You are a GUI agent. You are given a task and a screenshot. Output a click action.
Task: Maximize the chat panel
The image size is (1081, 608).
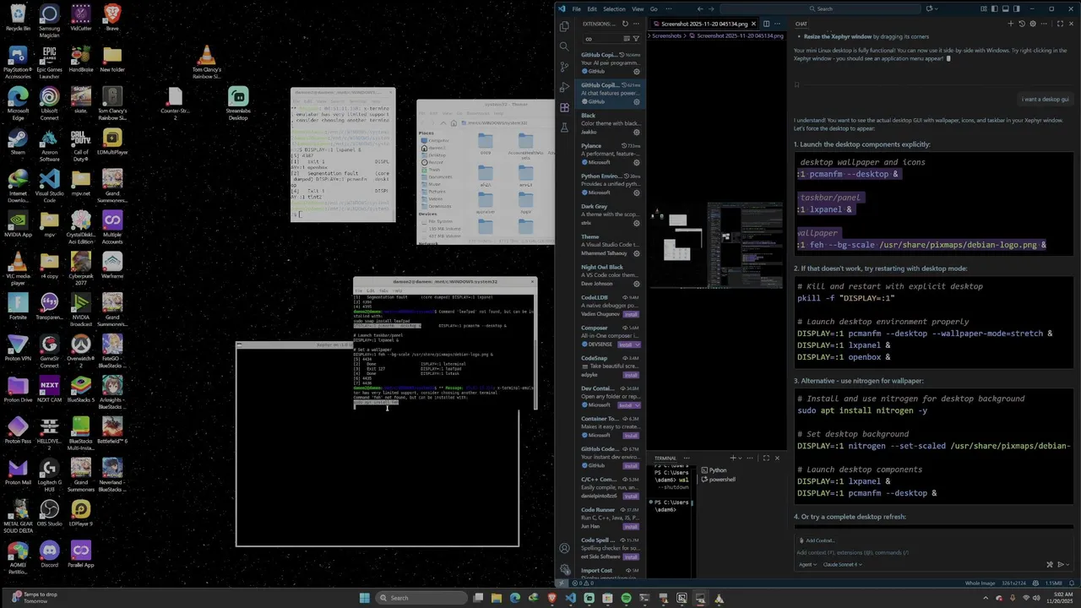[1061, 24]
